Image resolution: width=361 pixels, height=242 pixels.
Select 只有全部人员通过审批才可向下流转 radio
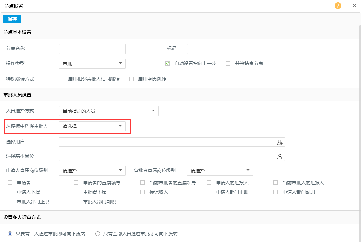[98, 234]
